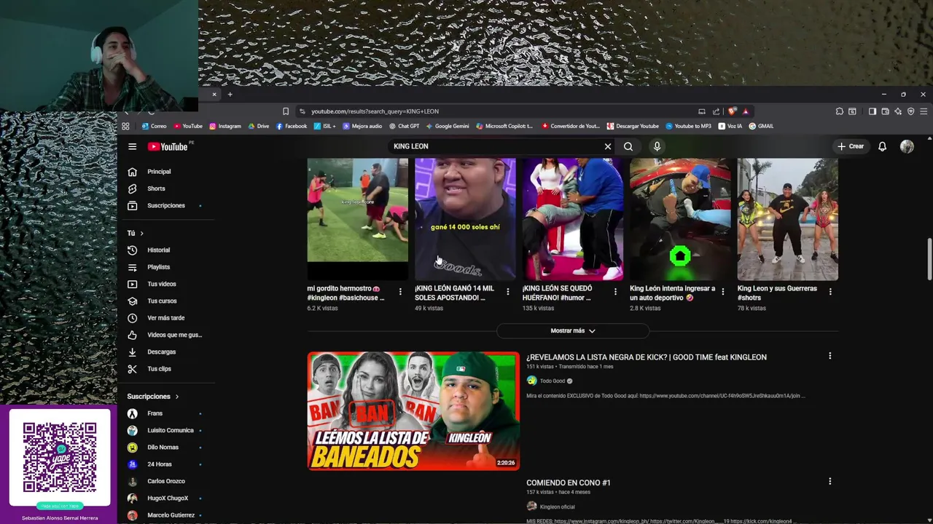933x524 pixels.
Task: Expand the Suscripciones section header
Action: pos(153,397)
